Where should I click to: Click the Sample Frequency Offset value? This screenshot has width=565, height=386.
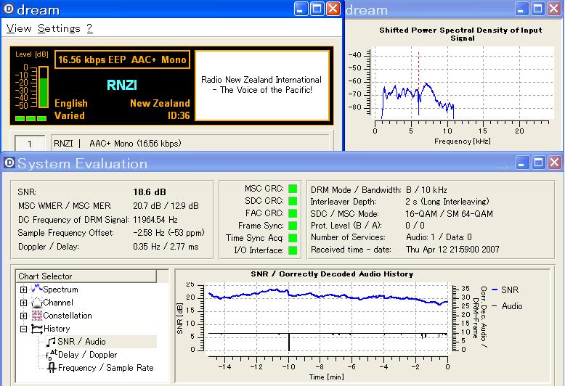168,233
